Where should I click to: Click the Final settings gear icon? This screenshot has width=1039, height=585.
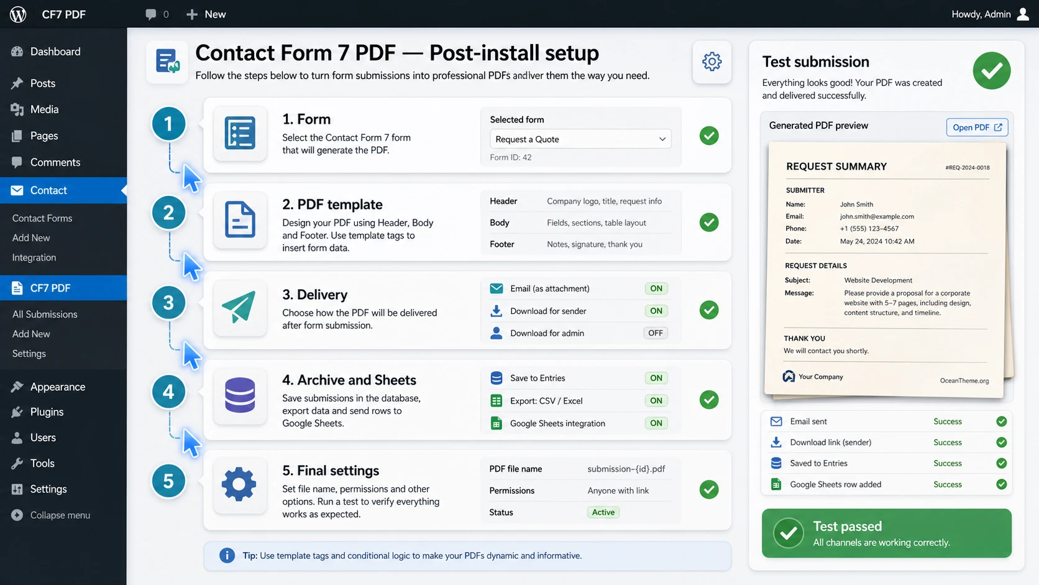pos(240,485)
